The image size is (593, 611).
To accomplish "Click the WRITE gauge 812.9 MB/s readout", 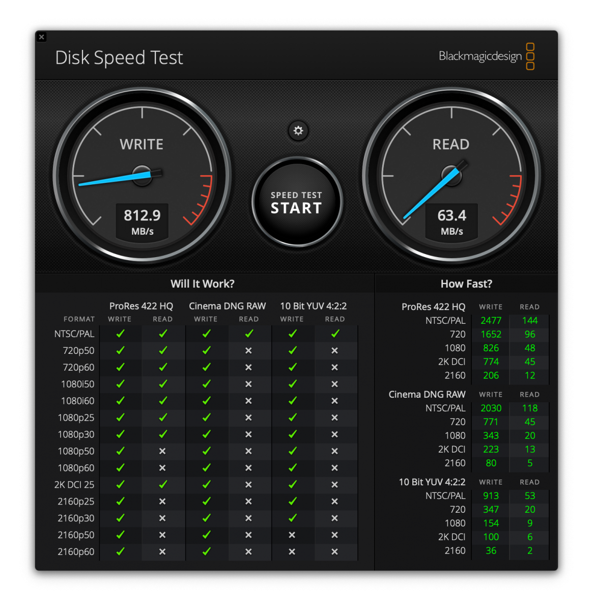I will [142, 223].
